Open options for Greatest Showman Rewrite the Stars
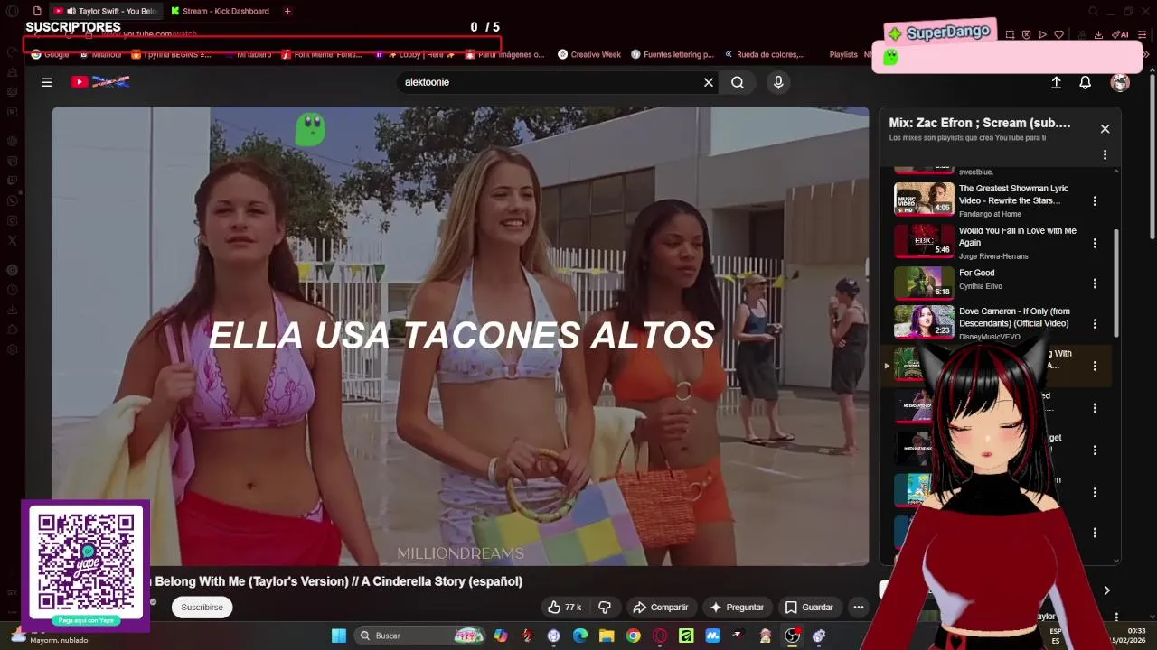 click(1095, 200)
